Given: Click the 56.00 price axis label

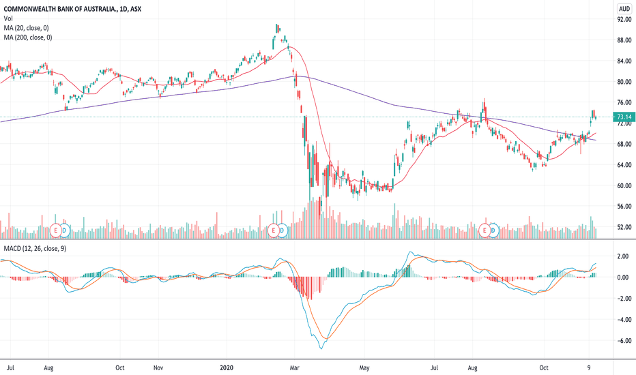Looking at the screenshot, I should point(624,207).
